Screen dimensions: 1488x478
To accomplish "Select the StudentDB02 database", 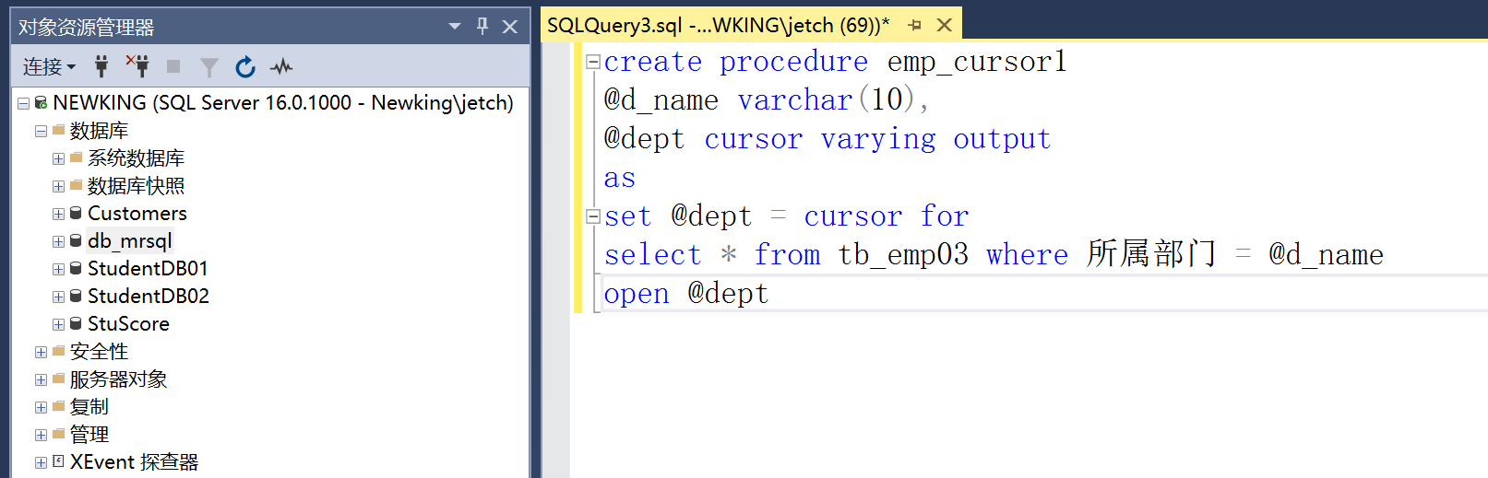I will point(148,297).
